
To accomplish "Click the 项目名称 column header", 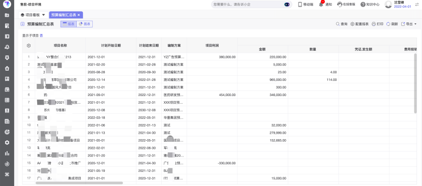I will click(x=61, y=46).
